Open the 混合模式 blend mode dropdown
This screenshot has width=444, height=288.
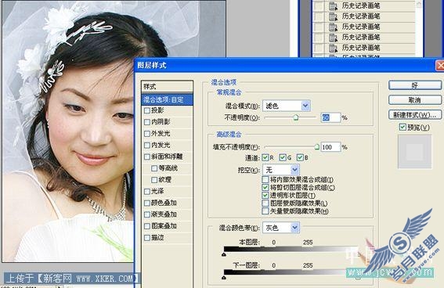[305, 106]
